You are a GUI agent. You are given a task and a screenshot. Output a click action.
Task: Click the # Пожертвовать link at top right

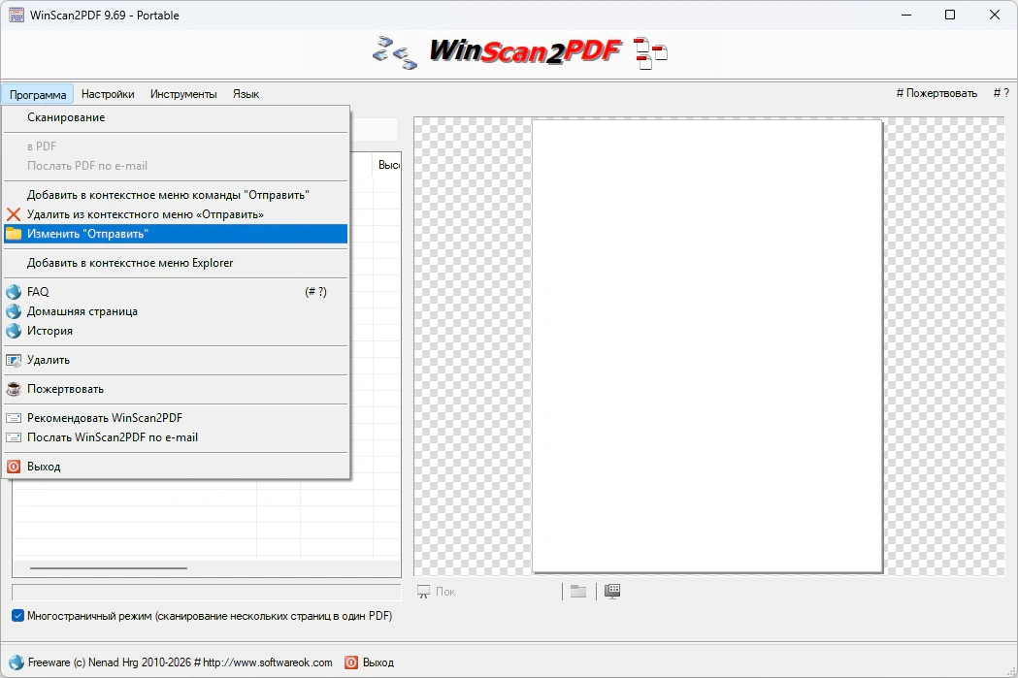(x=936, y=93)
